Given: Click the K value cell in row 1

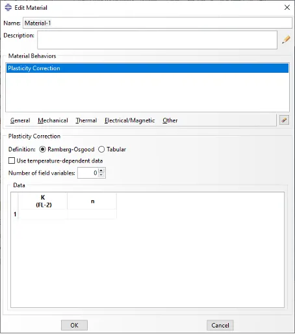Looking at the screenshot, I should point(43,214).
